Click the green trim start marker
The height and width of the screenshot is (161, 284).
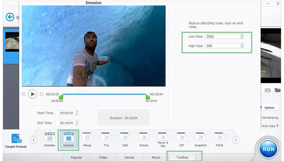pos(61,96)
